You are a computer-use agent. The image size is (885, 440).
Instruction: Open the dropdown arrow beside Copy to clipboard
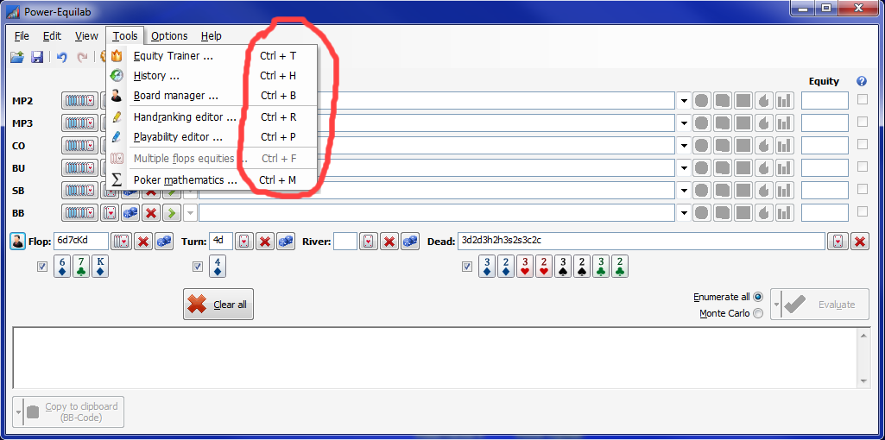pyautogui.click(x=18, y=412)
